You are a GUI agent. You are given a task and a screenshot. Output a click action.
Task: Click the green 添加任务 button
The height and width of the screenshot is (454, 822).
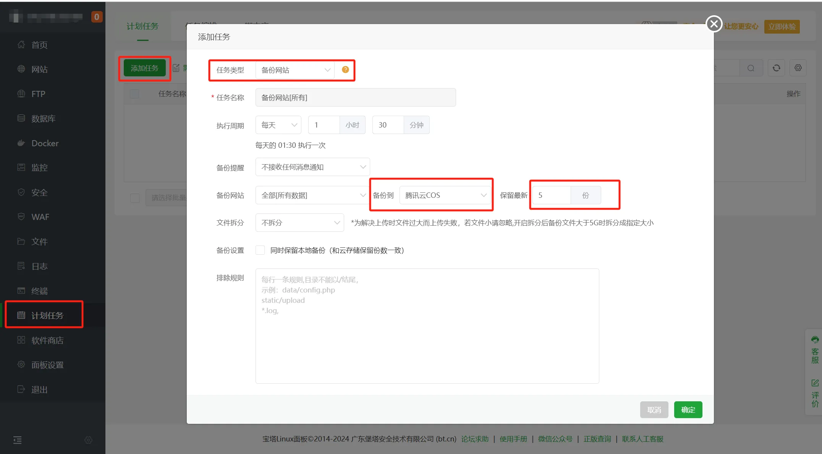coord(144,68)
